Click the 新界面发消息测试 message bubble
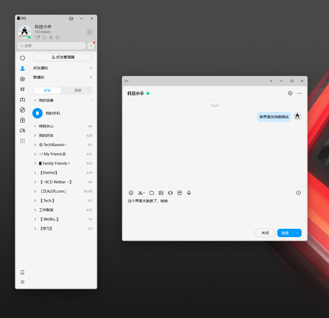 pos(274,117)
